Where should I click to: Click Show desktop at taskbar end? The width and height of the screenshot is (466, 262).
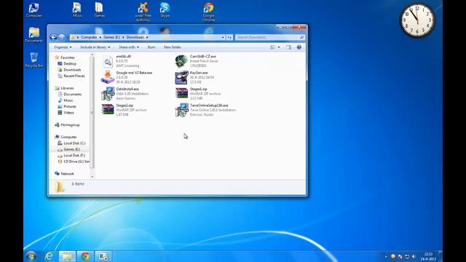click(x=441, y=256)
